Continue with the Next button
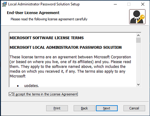The height and width of the screenshot is (116, 150). click(107, 108)
